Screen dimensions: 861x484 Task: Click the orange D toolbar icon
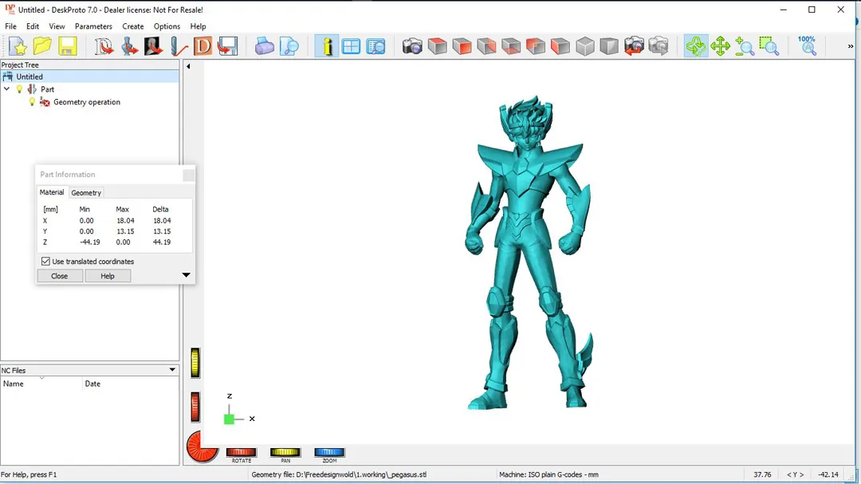tap(202, 46)
